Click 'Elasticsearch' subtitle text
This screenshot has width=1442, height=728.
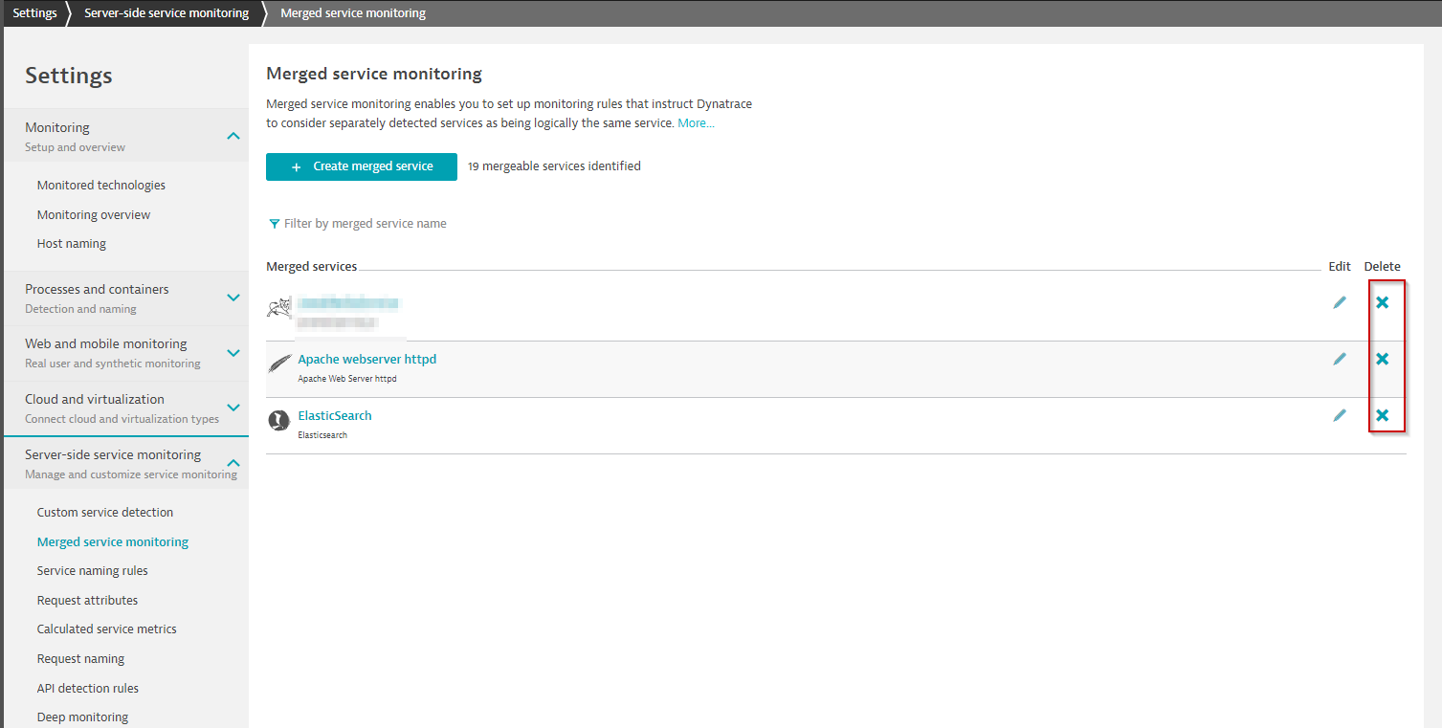click(x=322, y=435)
